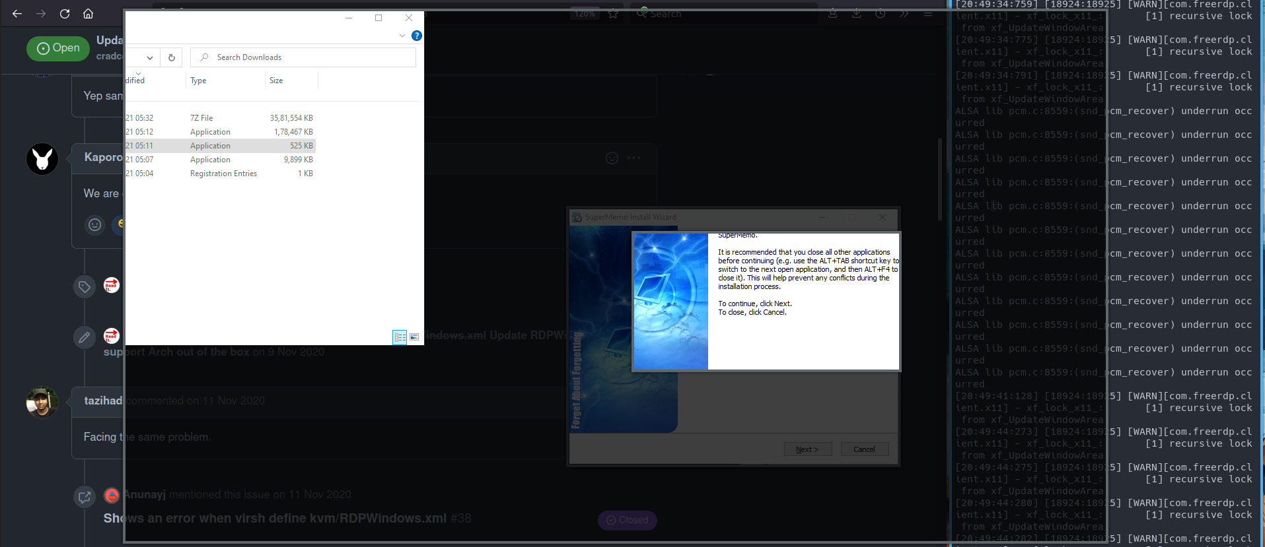Select the Registration Entries row
1265x547 pixels.
pos(220,174)
